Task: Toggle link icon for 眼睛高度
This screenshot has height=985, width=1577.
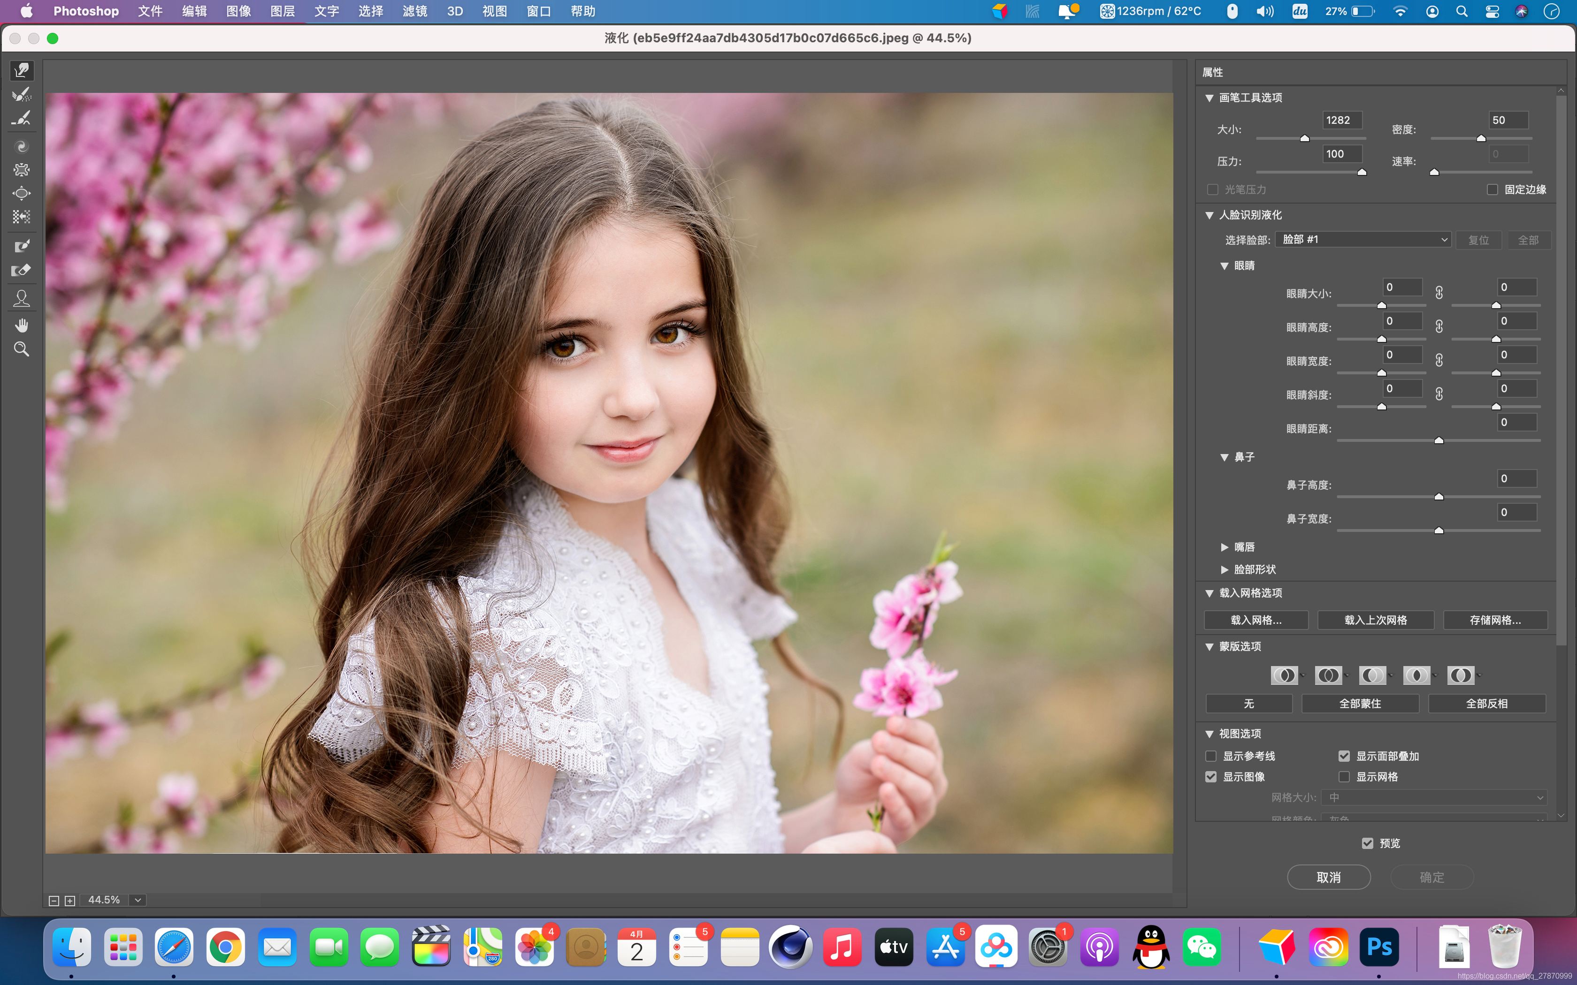Action: 1439,326
